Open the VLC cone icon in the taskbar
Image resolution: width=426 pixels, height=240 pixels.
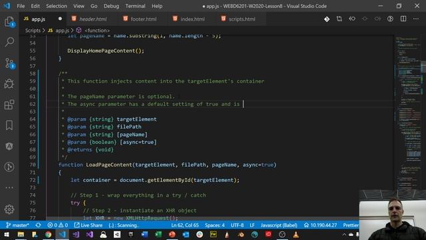(x=296, y=234)
